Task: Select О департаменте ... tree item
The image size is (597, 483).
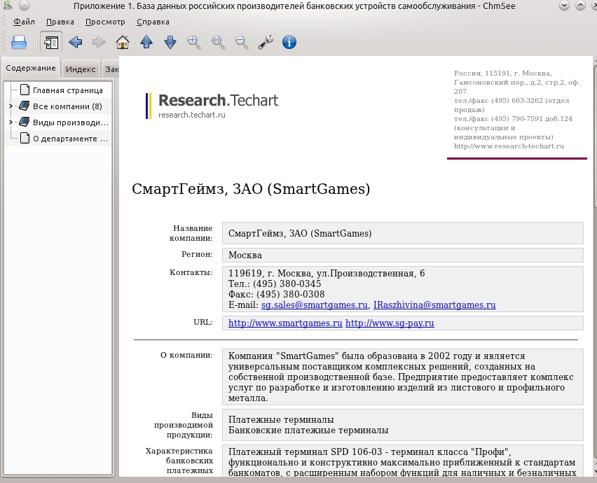Action: 70,139
